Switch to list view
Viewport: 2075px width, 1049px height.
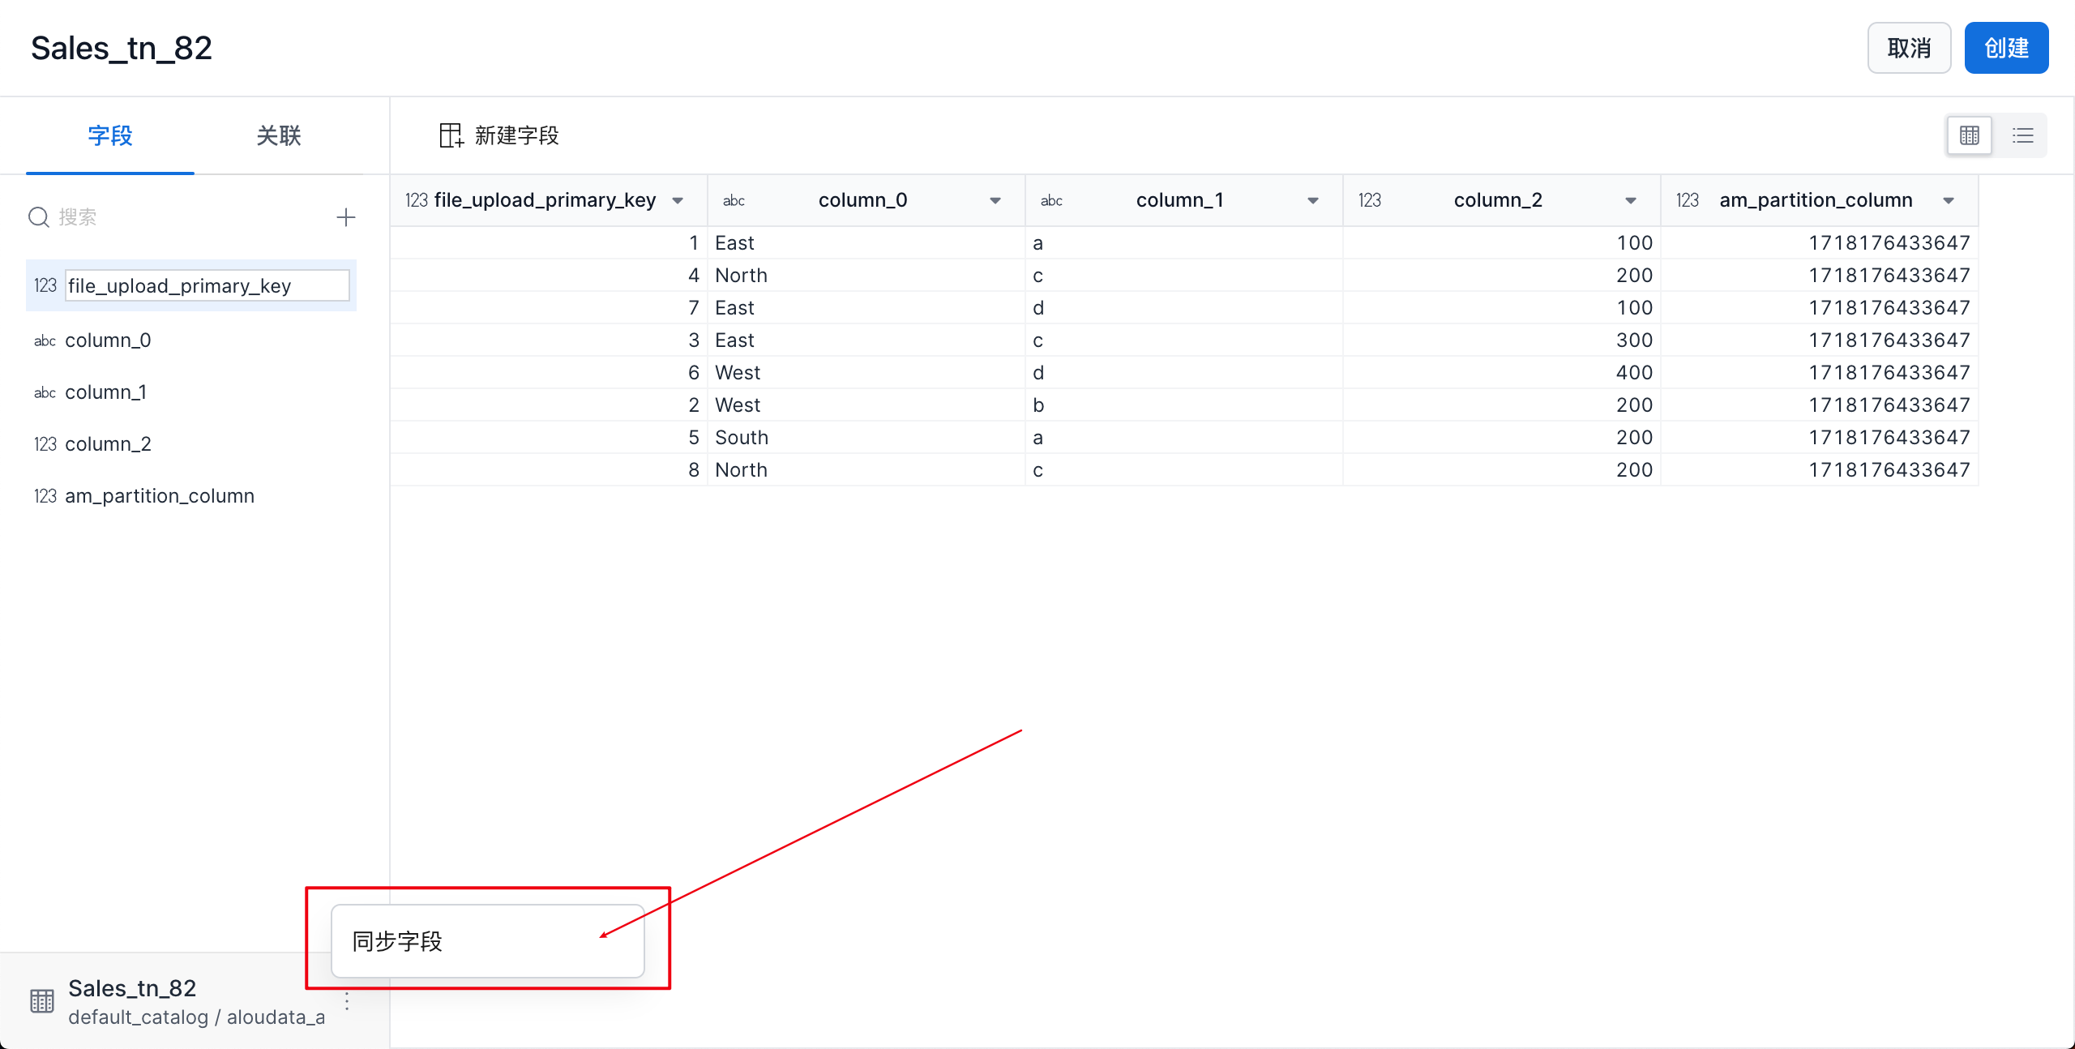pos(2022,135)
